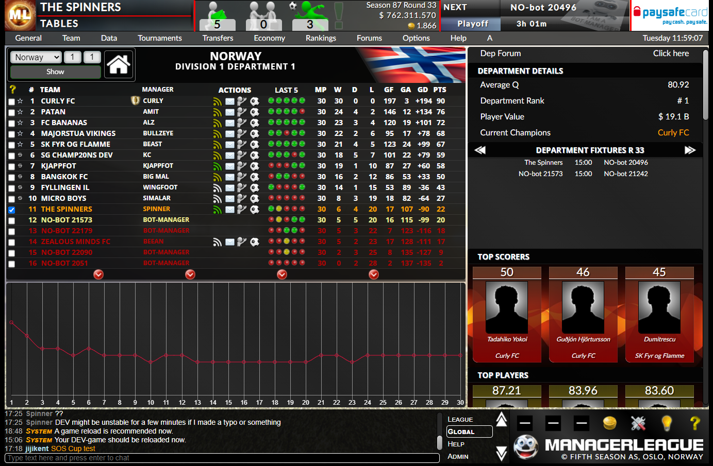Switch to the League chat tab
This screenshot has height=466, width=713.
(460, 419)
